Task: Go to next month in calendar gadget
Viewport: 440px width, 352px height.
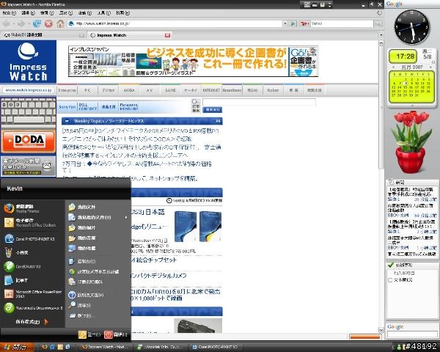Action: (x=430, y=67)
